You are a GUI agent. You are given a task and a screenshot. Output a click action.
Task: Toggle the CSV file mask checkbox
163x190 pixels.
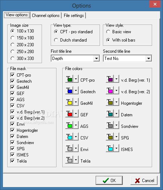[x=12, y=105]
